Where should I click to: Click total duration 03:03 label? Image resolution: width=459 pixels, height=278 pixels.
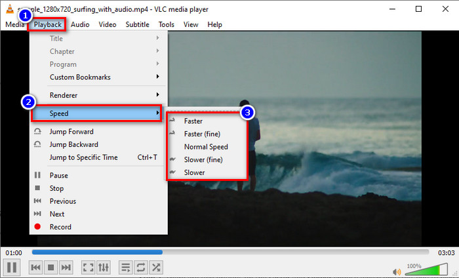pyautogui.click(x=446, y=253)
